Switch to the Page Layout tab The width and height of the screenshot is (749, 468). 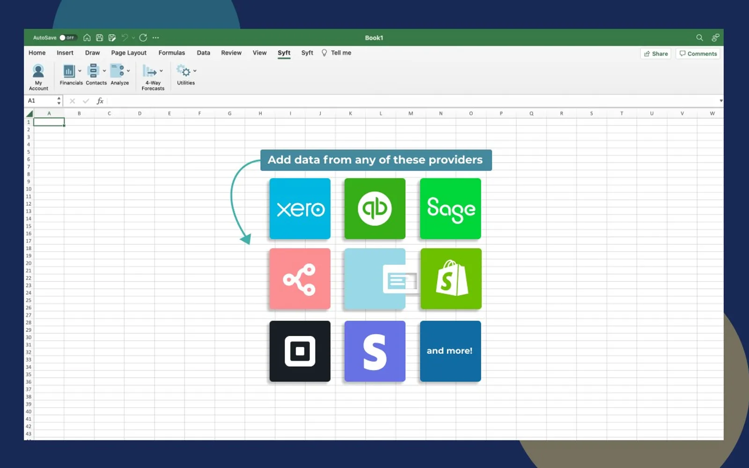point(129,53)
